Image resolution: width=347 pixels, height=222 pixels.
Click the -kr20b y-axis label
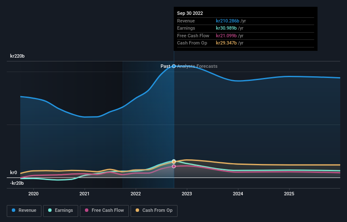coord(17,183)
